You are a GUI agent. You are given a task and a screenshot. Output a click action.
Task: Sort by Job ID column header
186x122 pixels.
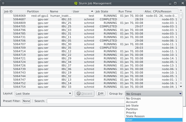[x=14, y=11]
